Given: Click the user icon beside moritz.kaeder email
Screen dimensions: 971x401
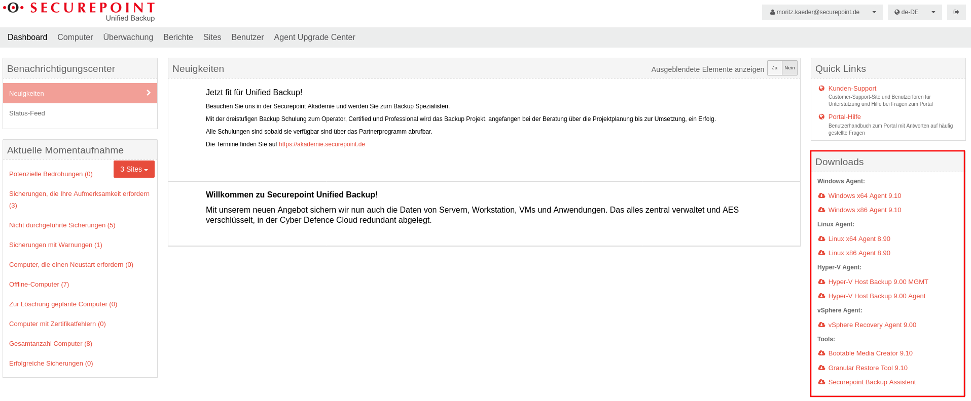Looking at the screenshot, I should pyautogui.click(x=772, y=12).
